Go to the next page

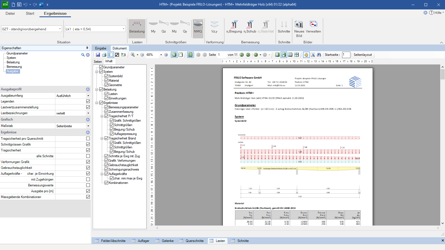pos(242,55)
